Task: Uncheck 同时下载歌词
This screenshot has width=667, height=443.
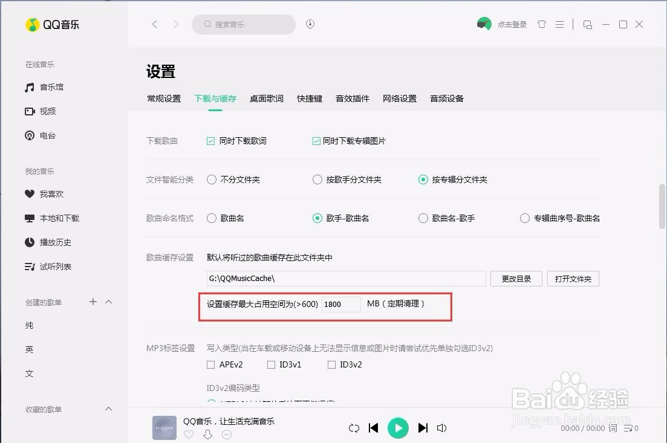Action: [x=210, y=141]
